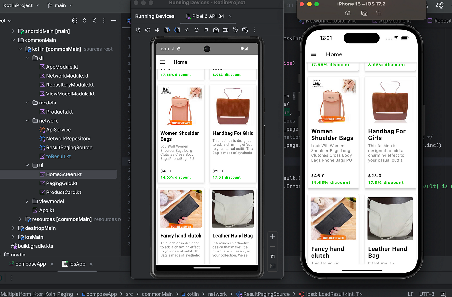Click the select opened file crosshair icon
452x297 pixels.
75,21
